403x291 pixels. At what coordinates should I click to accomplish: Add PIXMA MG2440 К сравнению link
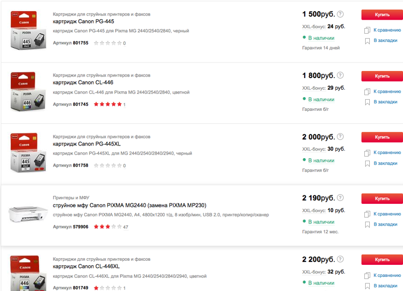coord(387,214)
